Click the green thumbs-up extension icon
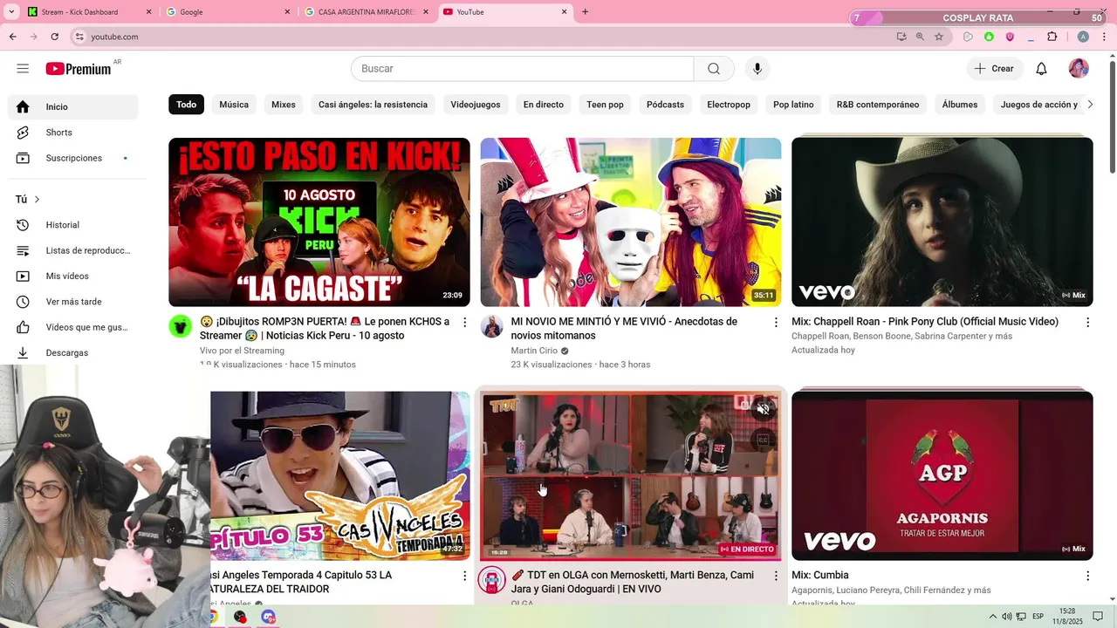Image resolution: width=1117 pixels, height=628 pixels. tap(989, 37)
